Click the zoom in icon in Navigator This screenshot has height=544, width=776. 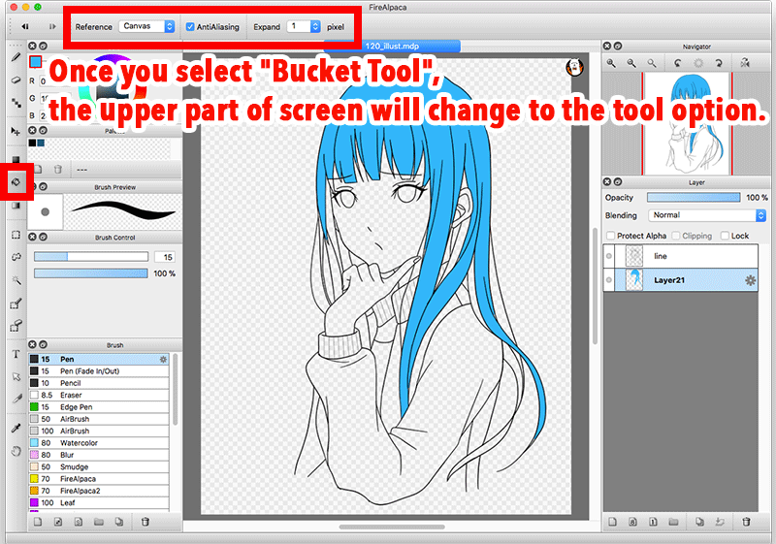tap(612, 63)
